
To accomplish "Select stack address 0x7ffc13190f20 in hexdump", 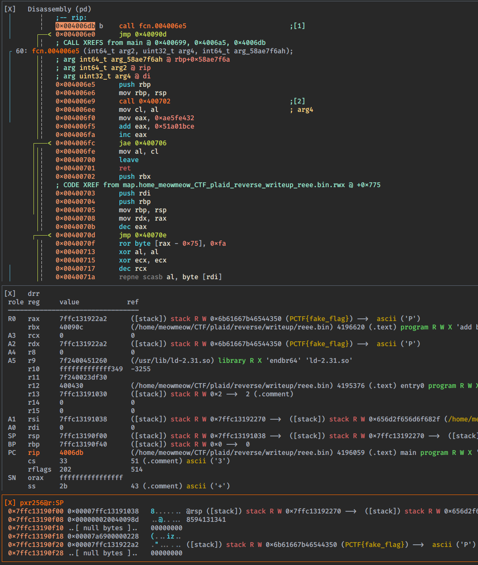I will 36,545.
